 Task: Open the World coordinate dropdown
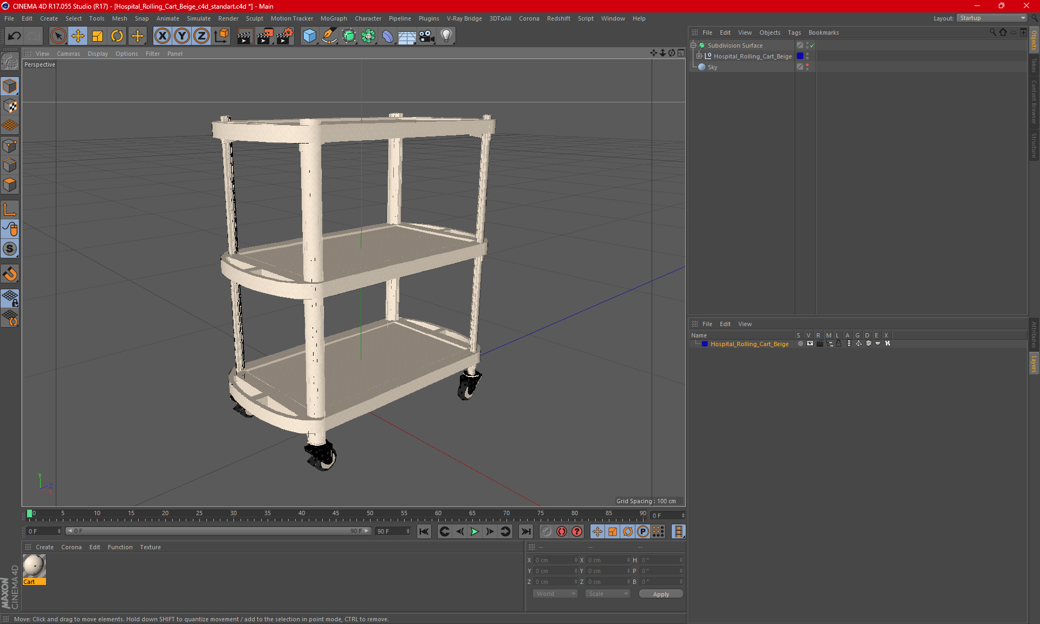(555, 594)
